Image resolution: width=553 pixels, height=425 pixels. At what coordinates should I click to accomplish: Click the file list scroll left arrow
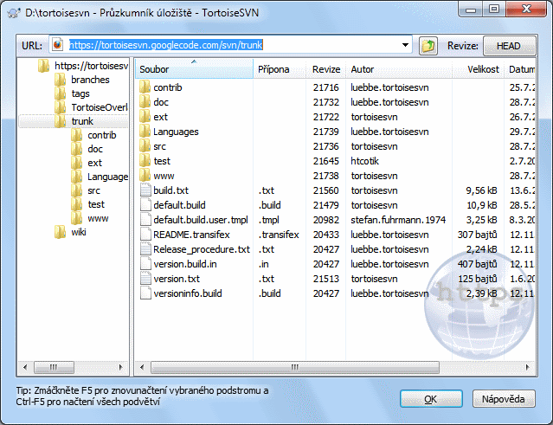click(x=142, y=367)
